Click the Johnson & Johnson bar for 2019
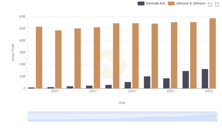 point(135,56)
